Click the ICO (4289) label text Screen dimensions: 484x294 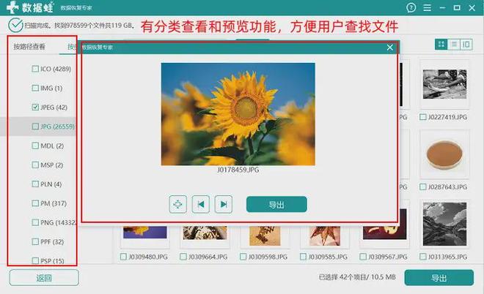(56, 69)
